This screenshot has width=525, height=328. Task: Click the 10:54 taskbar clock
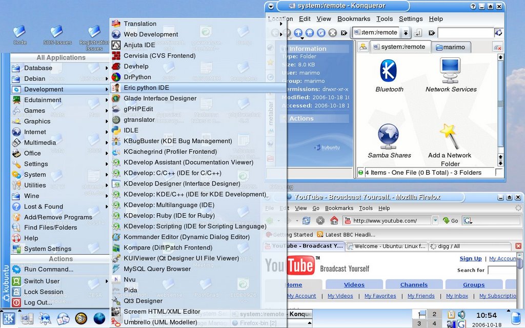(x=487, y=315)
